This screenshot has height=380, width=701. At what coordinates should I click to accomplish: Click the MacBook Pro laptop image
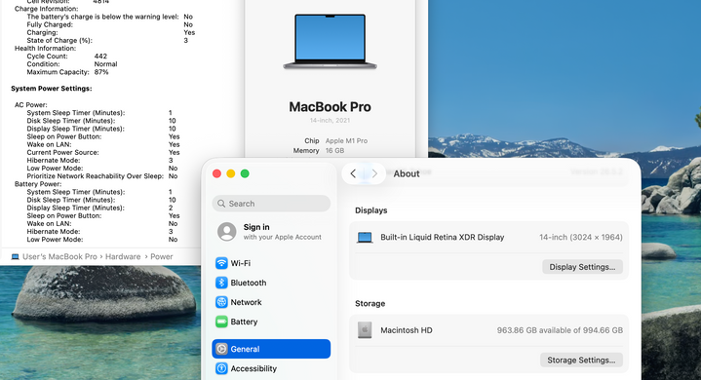point(330,41)
